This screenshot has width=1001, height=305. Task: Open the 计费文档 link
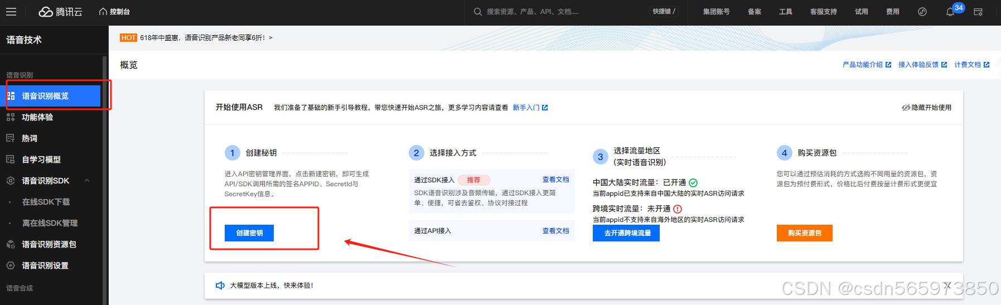(x=971, y=65)
